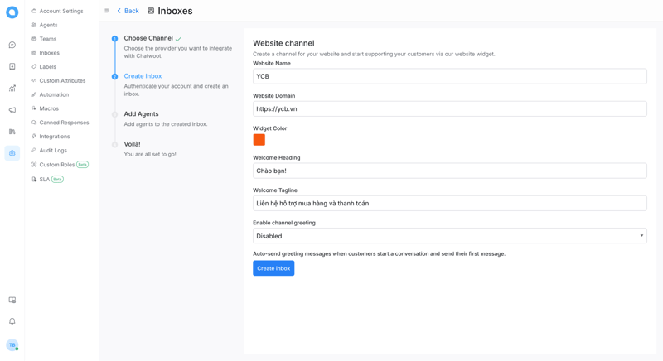Screen dimensions: 663x361
Task: Click the Website Domain input field
Action: [x=449, y=108]
